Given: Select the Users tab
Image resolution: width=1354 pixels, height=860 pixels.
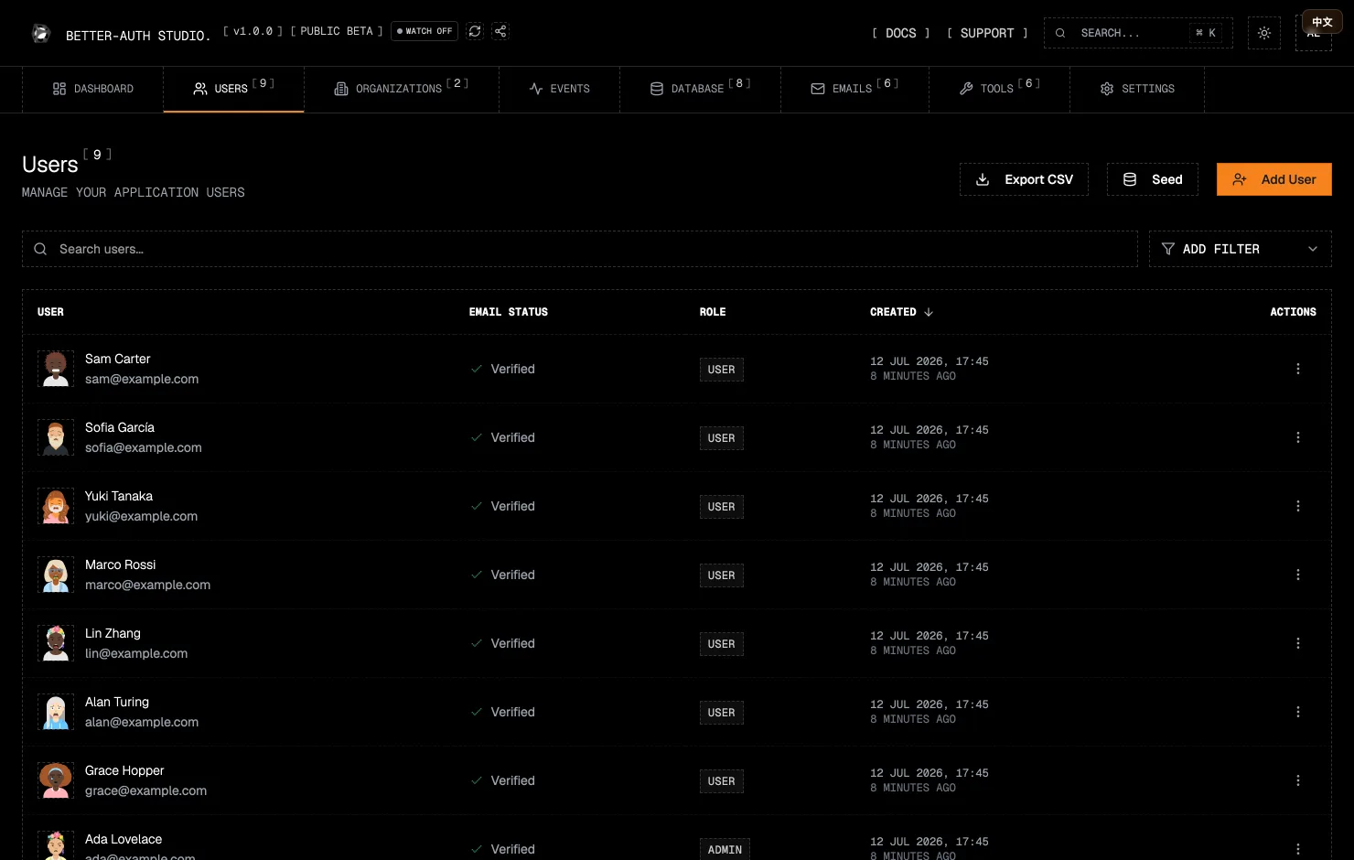Looking at the screenshot, I should click(233, 89).
